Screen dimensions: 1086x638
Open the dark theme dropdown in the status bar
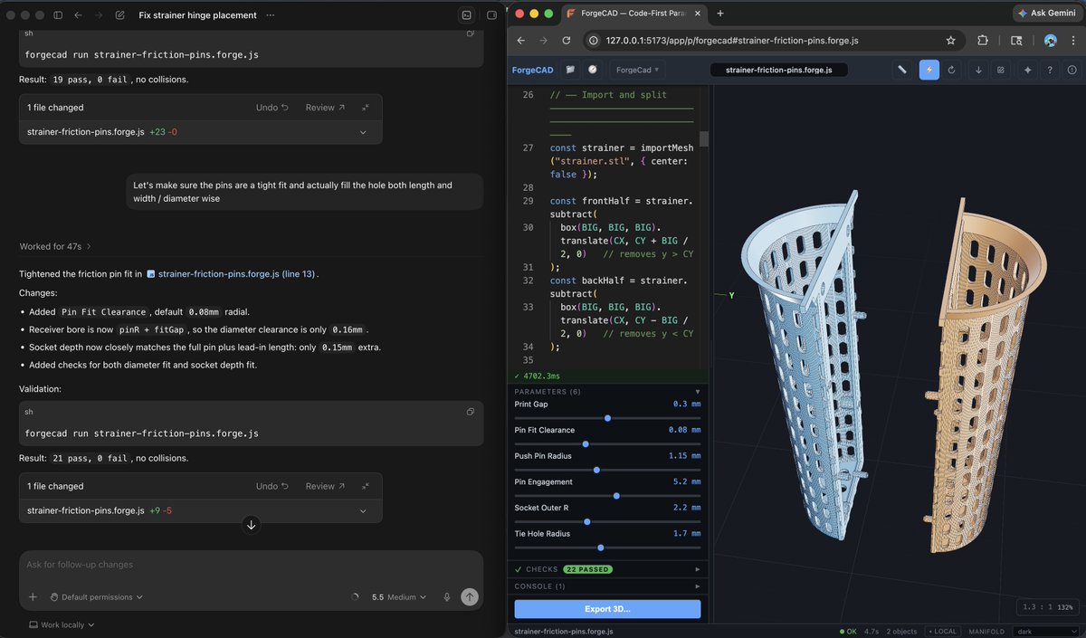pos(1046,632)
